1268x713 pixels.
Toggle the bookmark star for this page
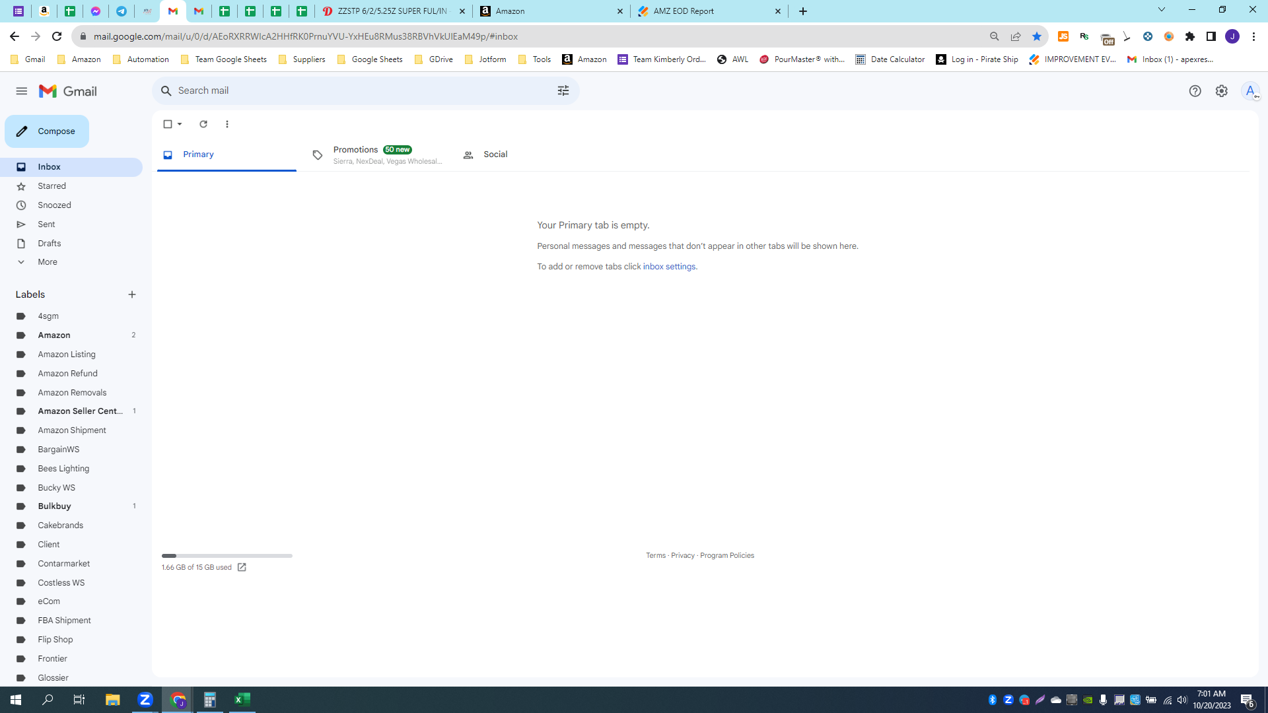(x=1037, y=36)
